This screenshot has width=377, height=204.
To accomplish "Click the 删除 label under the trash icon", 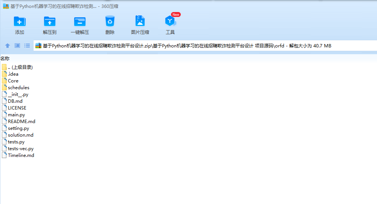I will click(x=110, y=32).
